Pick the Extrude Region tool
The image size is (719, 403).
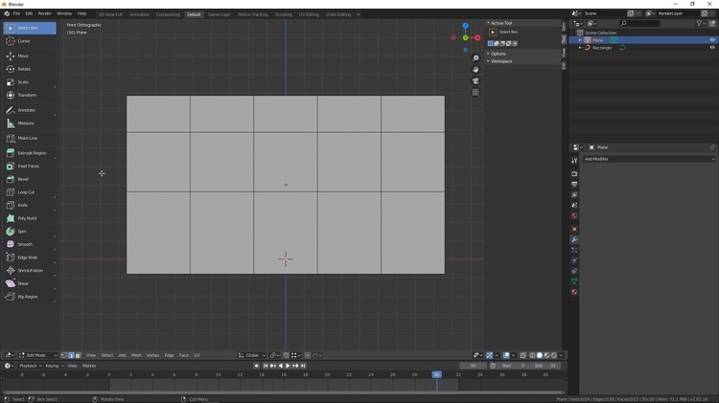click(31, 153)
